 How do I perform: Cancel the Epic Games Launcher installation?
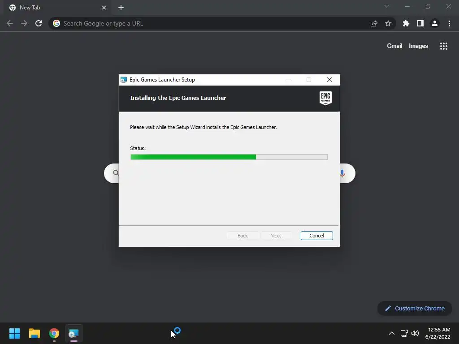tap(316, 236)
